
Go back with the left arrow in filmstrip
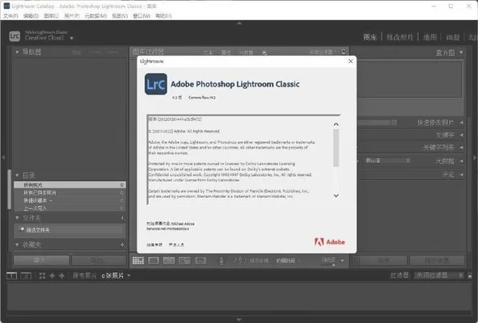pyautogui.click(x=52, y=276)
